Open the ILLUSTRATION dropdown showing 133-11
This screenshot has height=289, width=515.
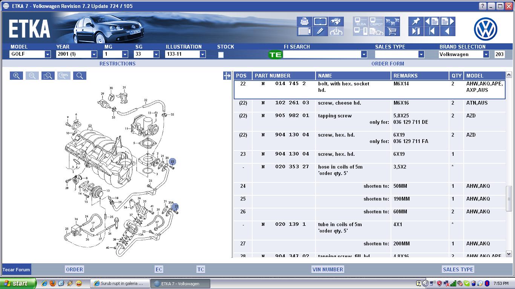pos(202,54)
